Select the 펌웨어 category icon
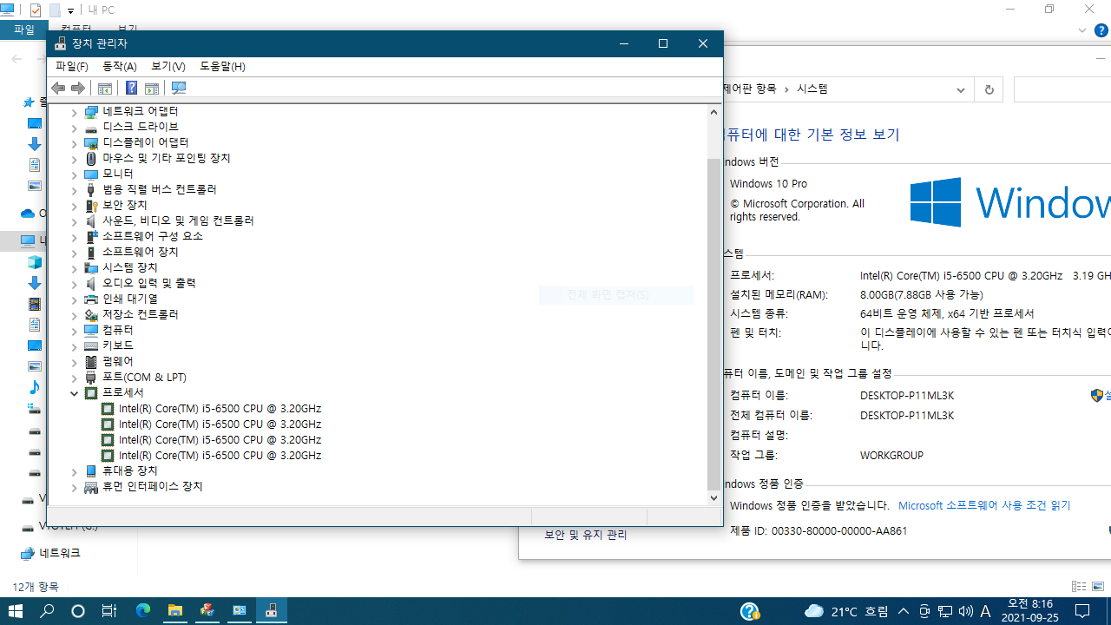The height and width of the screenshot is (625, 1111). [91, 361]
